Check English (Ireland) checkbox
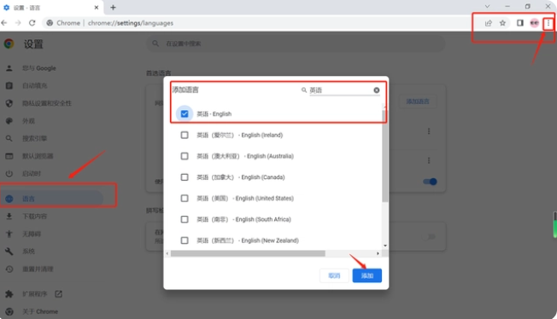Viewport: 557px width, 319px height. click(x=185, y=136)
